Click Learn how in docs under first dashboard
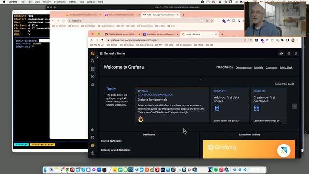 pos(267,121)
